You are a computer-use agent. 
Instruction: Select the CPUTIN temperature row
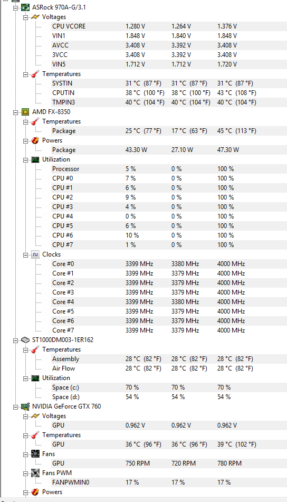coord(169,93)
